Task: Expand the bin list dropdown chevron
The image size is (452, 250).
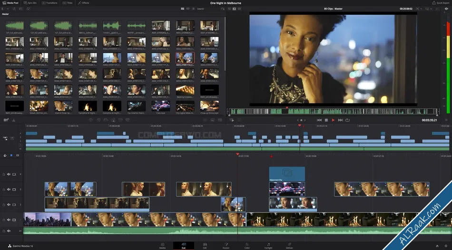Action: [x=7, y=9]
